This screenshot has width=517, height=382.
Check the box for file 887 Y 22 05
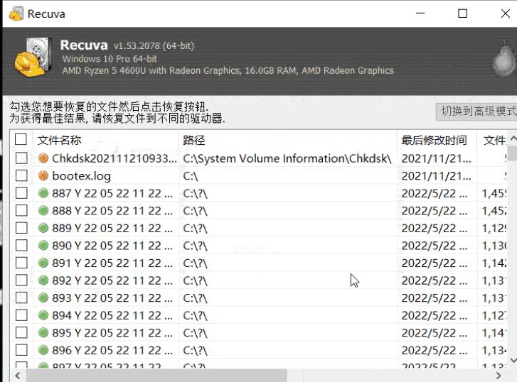21,193
